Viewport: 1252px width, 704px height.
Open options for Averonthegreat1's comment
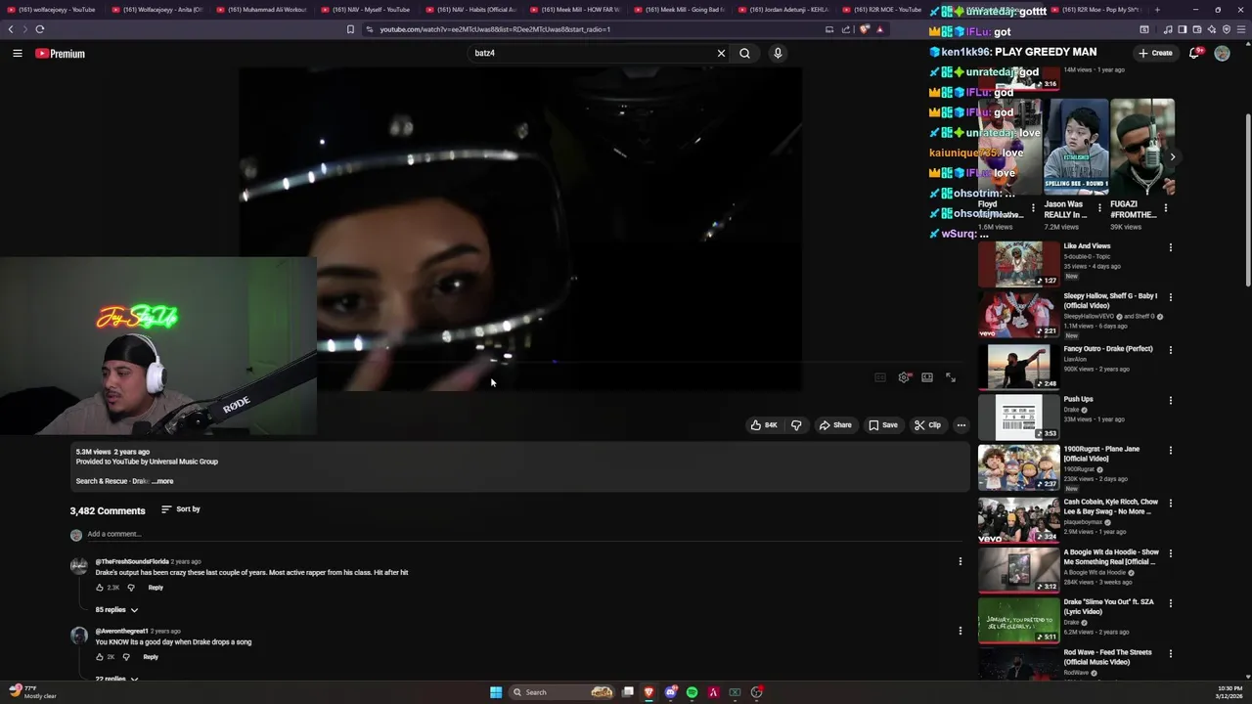point(960,631)
